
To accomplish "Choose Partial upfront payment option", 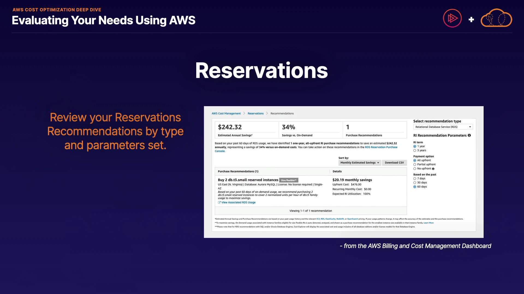I will click(415, 165).
